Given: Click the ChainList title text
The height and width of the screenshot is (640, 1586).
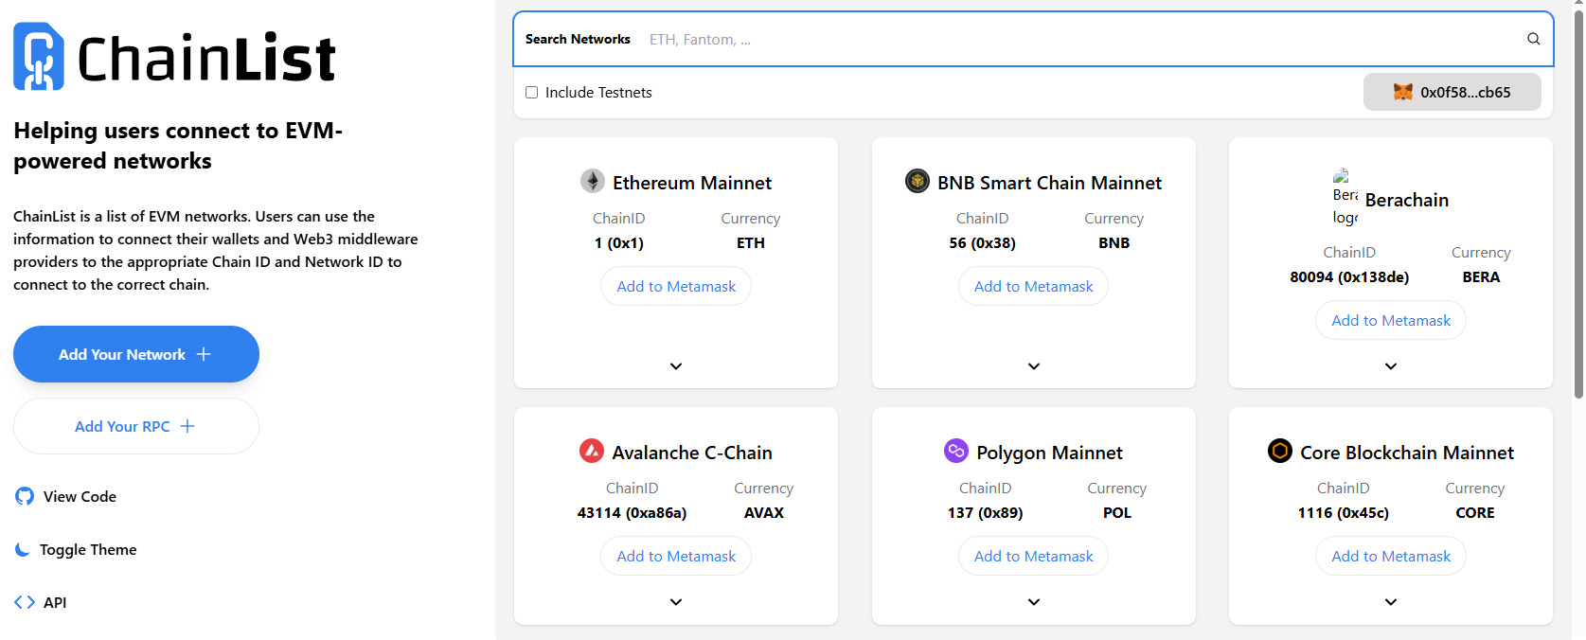Looking at the screenshot, I should [x=206, y=58].
